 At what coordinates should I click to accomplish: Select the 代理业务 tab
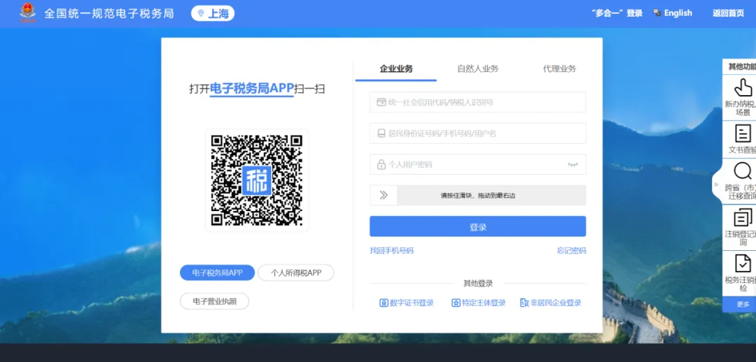click(x=559, y=69)
